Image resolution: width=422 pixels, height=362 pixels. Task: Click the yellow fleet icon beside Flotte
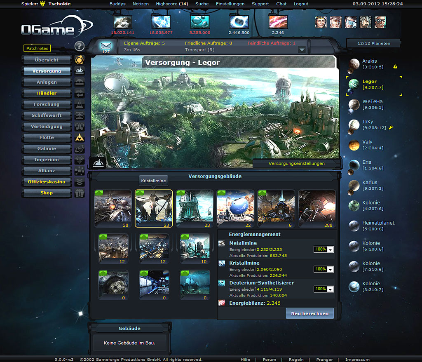pos(80,137)
